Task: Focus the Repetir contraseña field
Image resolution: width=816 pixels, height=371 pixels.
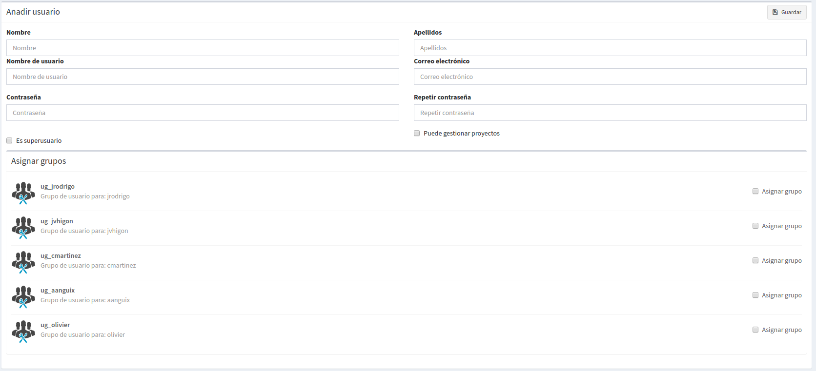Action: point(610,113)
